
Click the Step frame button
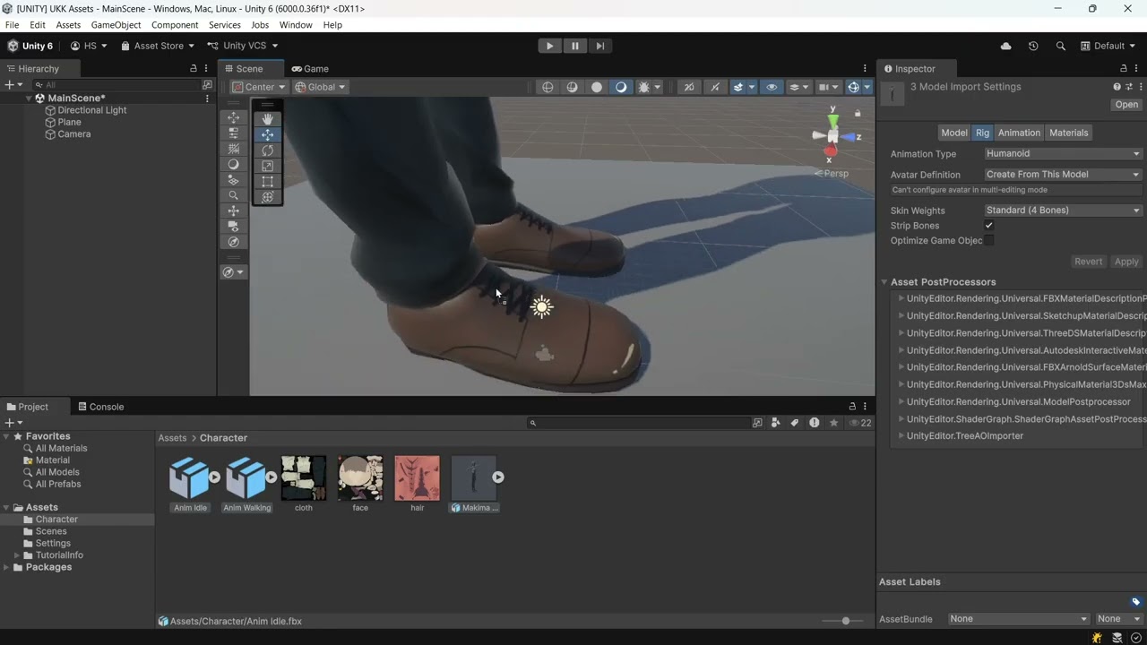[600, 46]
